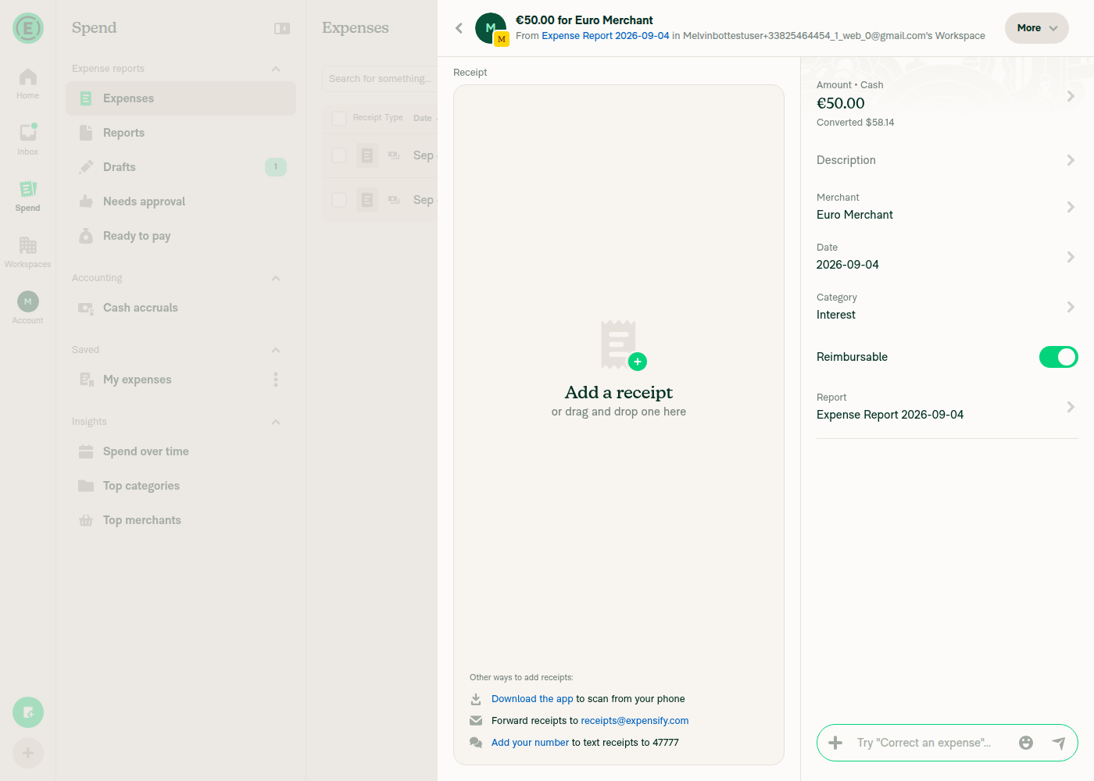Edit the Category row showing Interest

pyautogui.click(x=947, y=307)
